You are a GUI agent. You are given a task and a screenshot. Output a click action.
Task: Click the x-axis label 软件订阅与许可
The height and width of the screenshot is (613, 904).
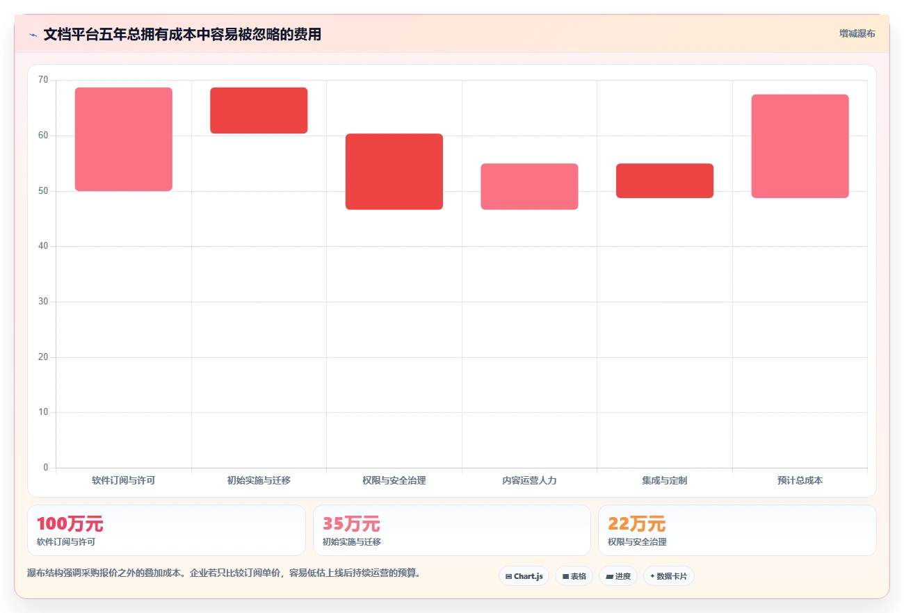pyautogui.click(x=124, y=480)
